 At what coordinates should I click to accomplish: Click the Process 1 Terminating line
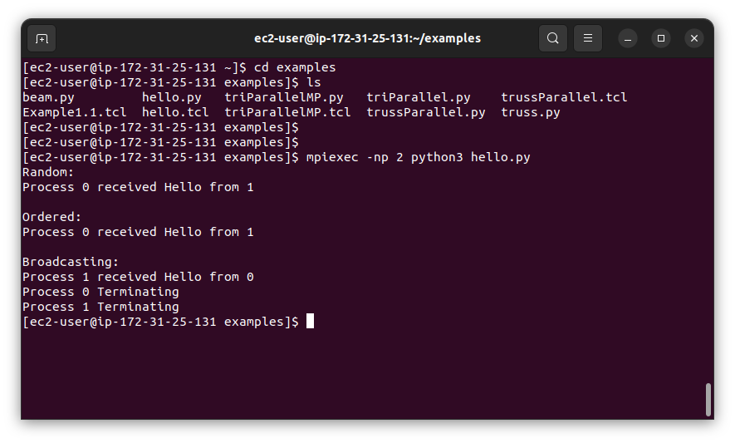[x=100, y=307]
